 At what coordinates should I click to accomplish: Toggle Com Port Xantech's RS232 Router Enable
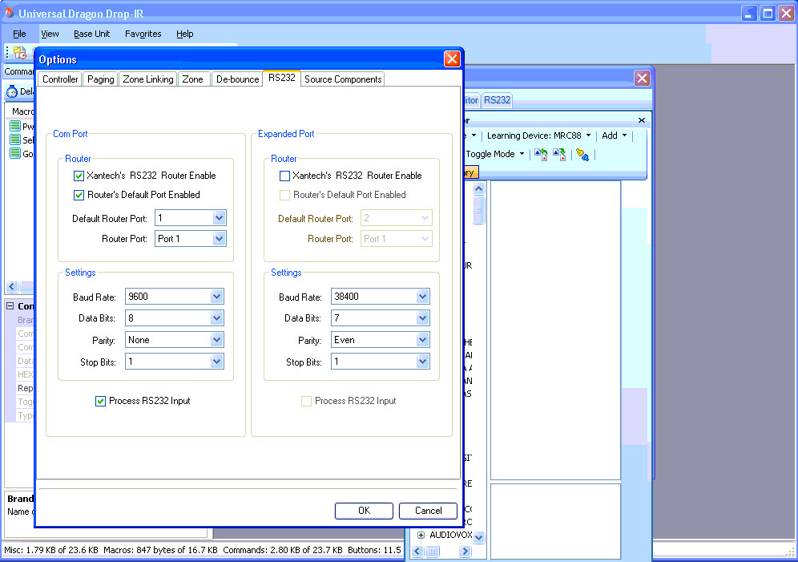79,176
